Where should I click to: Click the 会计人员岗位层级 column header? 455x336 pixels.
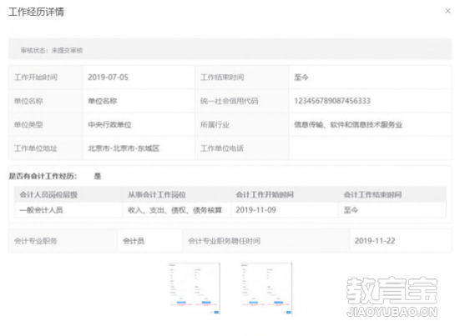(48, 194)
